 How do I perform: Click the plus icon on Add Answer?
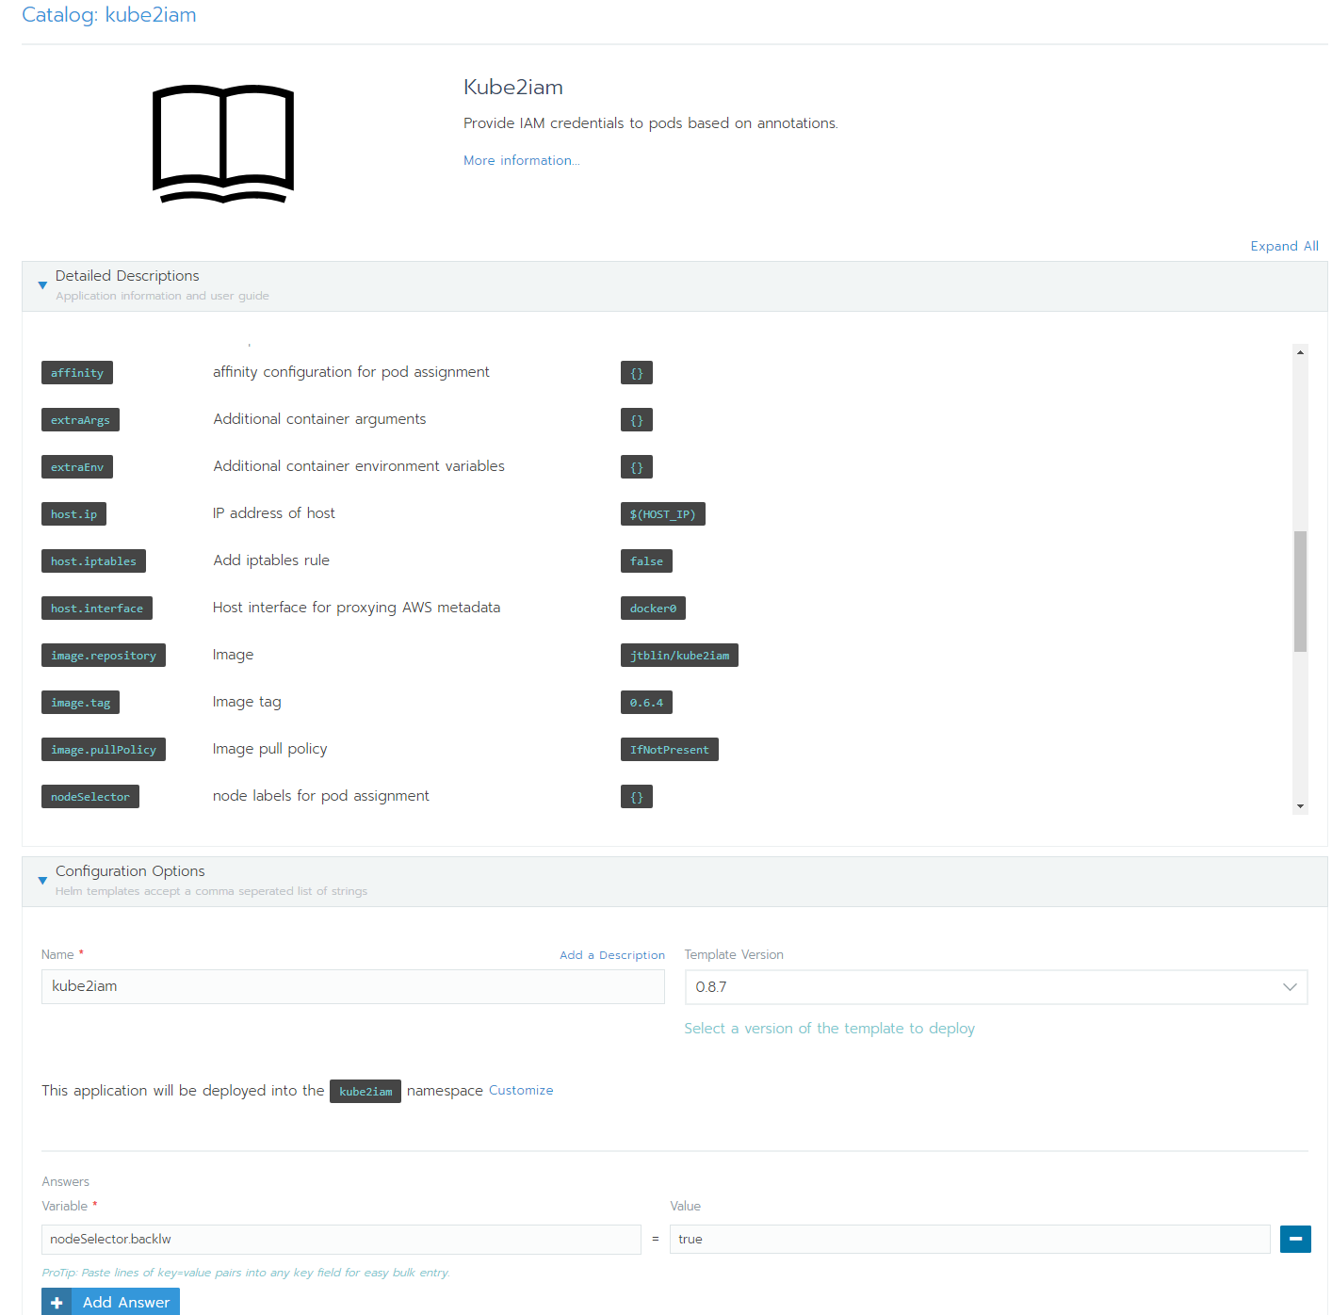57,1302
